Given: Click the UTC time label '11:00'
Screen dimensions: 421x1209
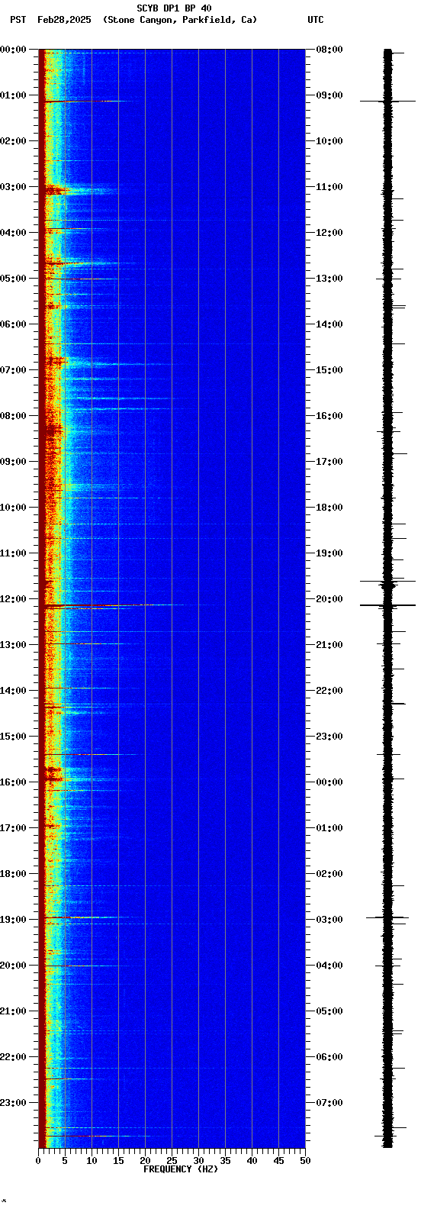Looking at the screenshot, I should coord(329,187).
